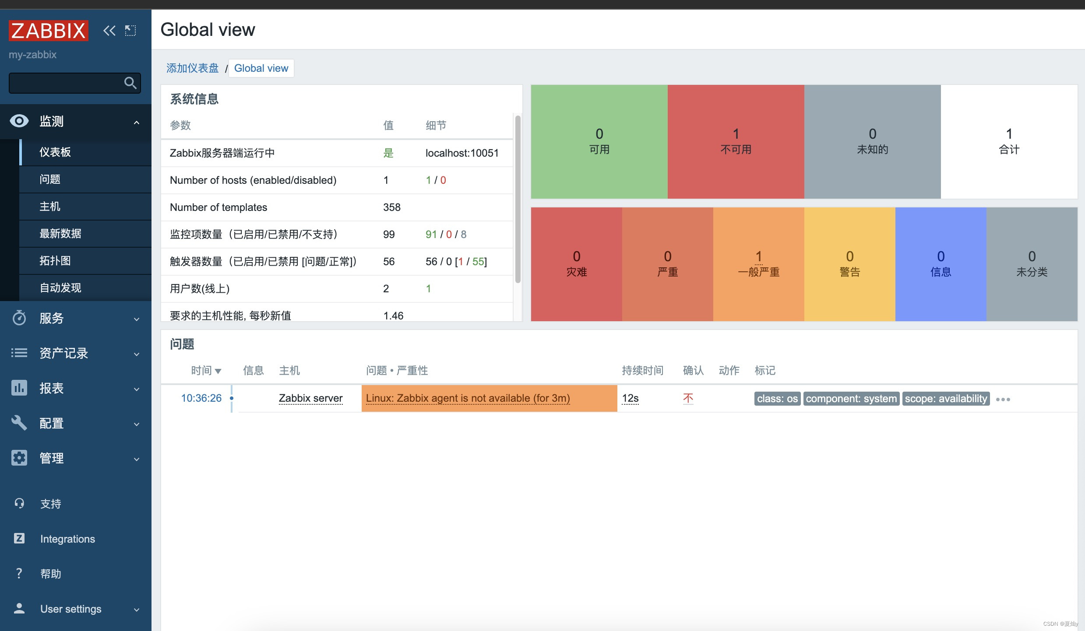The height and width of the screenshot is (631, 1085).
Task: Click the 添加仪表盘 breadcrumb link
Action: [x=192, y=68]
